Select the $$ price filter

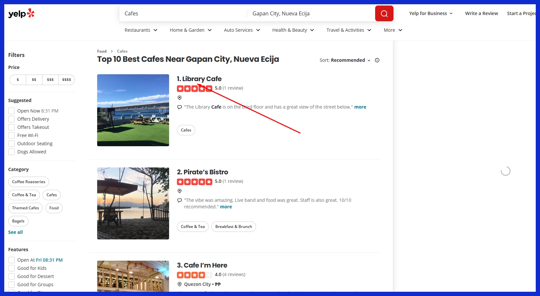(x=34, y=80)
